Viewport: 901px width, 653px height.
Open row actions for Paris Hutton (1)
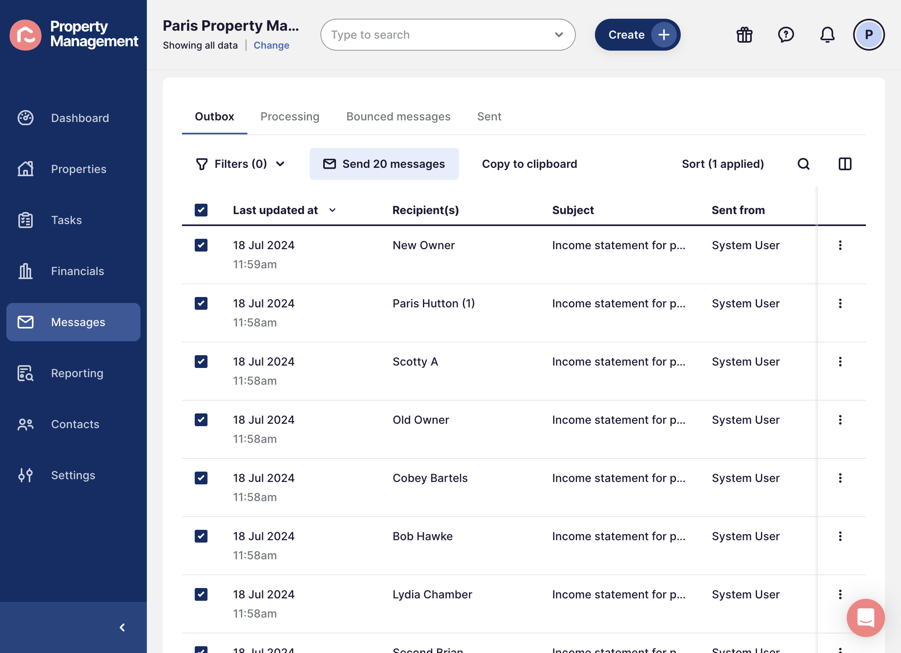point(840,303)
